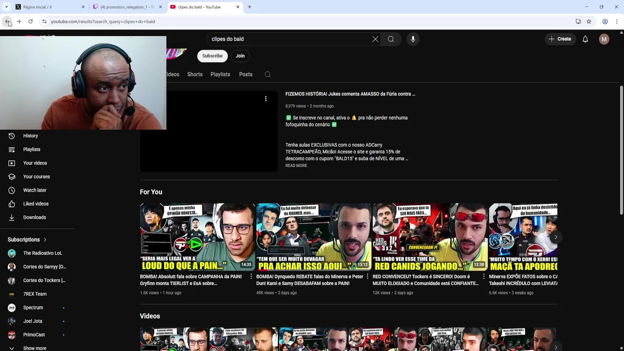Go back with the browser back arrow
Image resolution: width=624 pixels, height=351 pixels.
7,21
